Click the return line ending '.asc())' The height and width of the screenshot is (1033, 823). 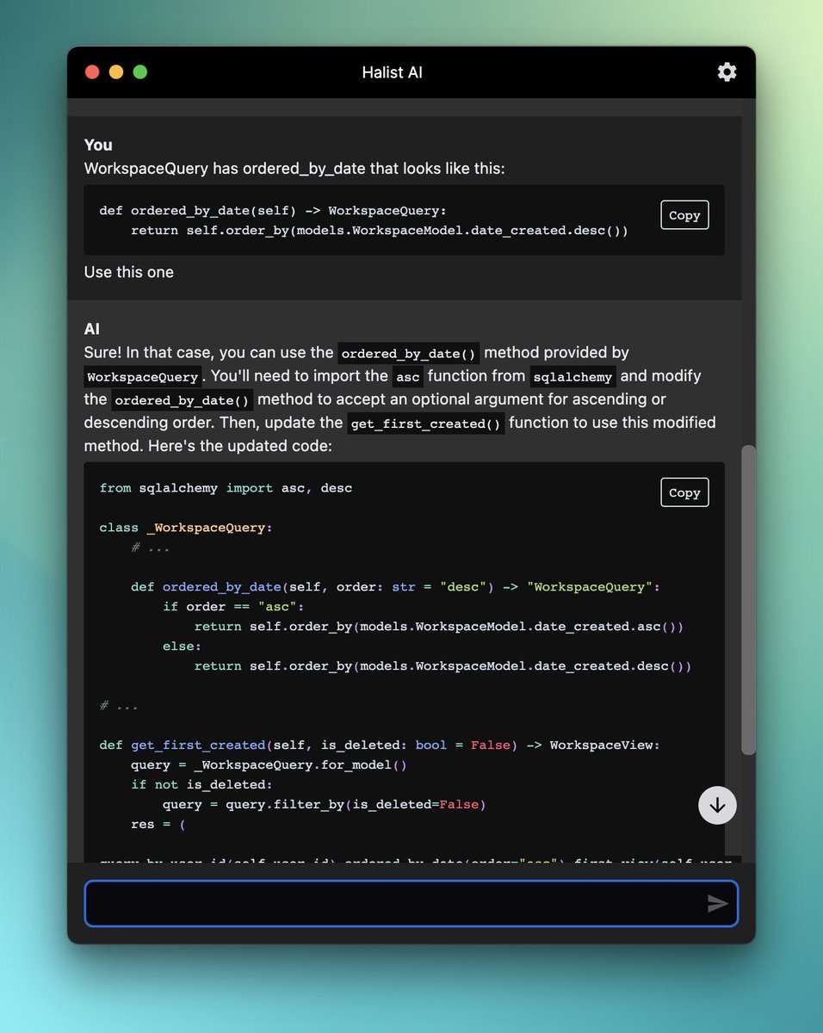(439, 627)
